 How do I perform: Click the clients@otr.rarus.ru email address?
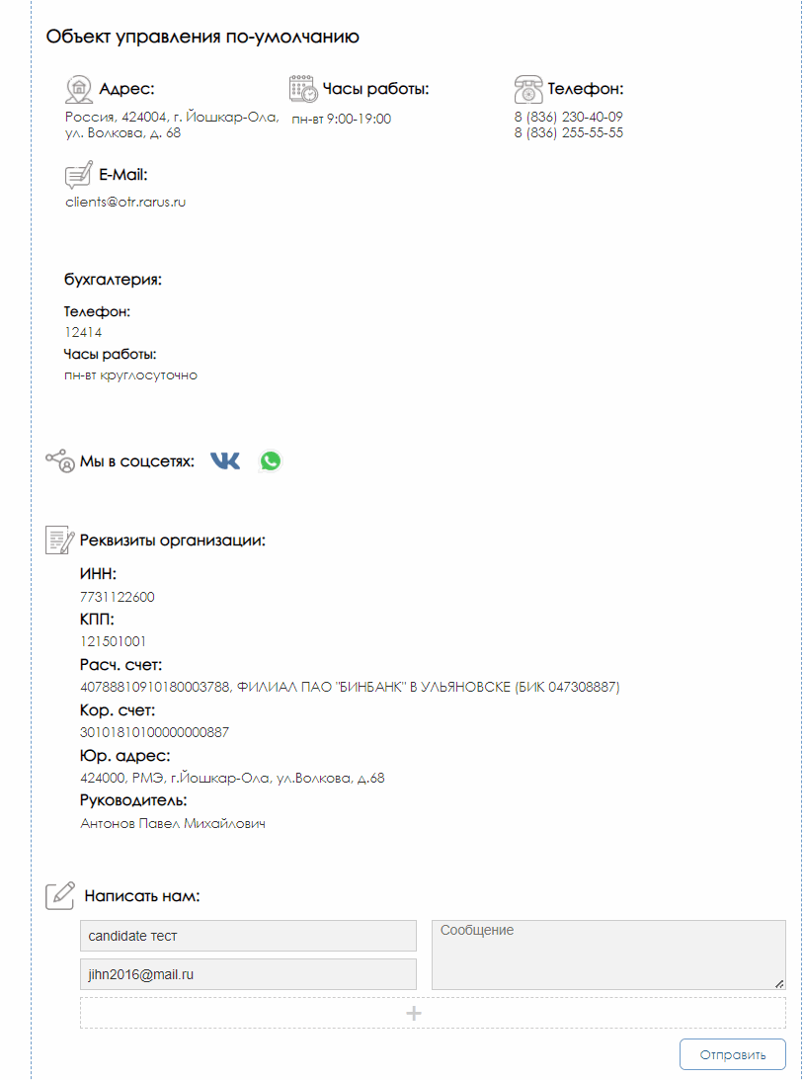126,203
